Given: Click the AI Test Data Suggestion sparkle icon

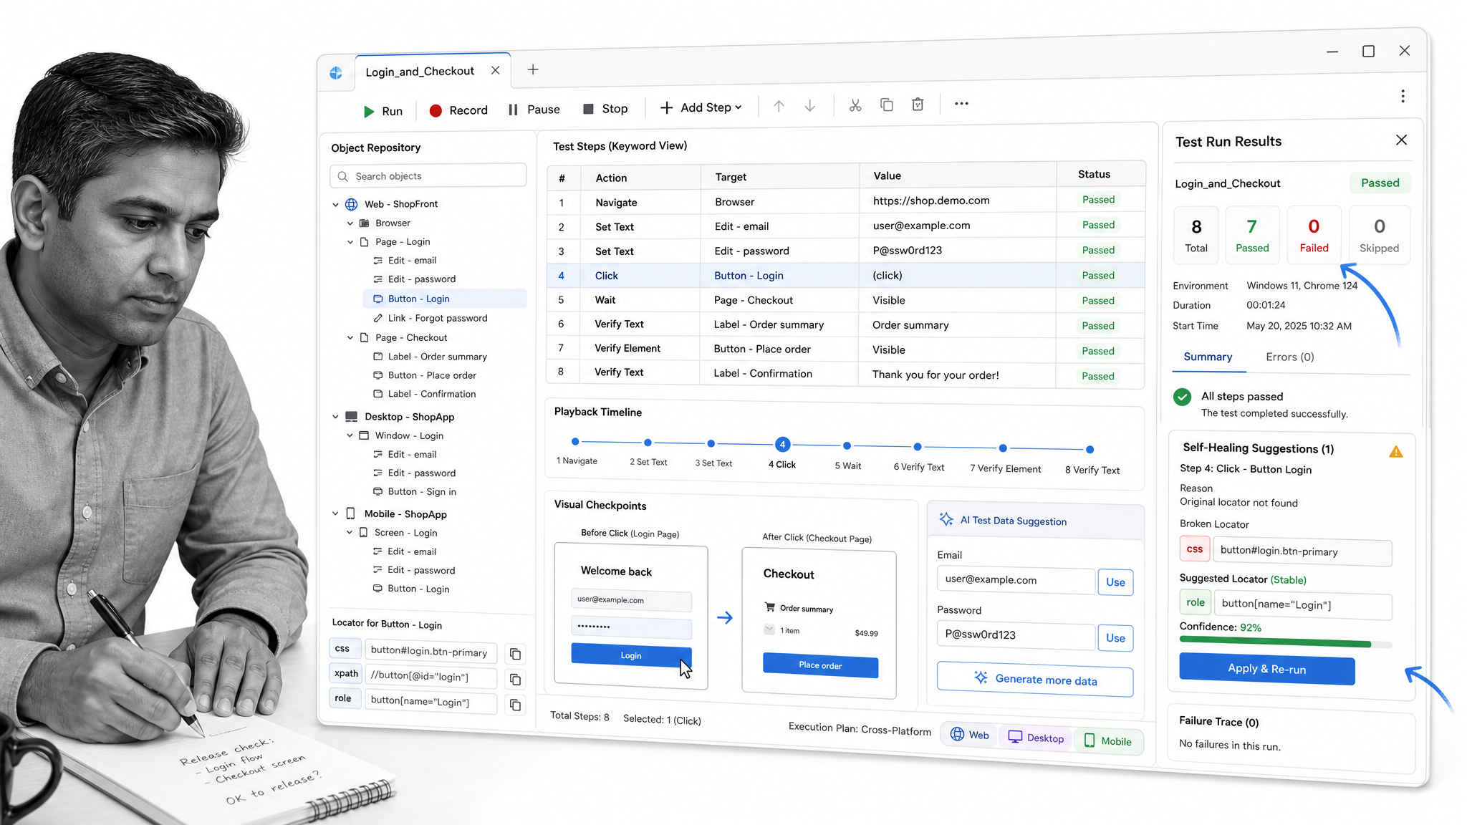Looking at the screenshot, I should pos(946,519).
